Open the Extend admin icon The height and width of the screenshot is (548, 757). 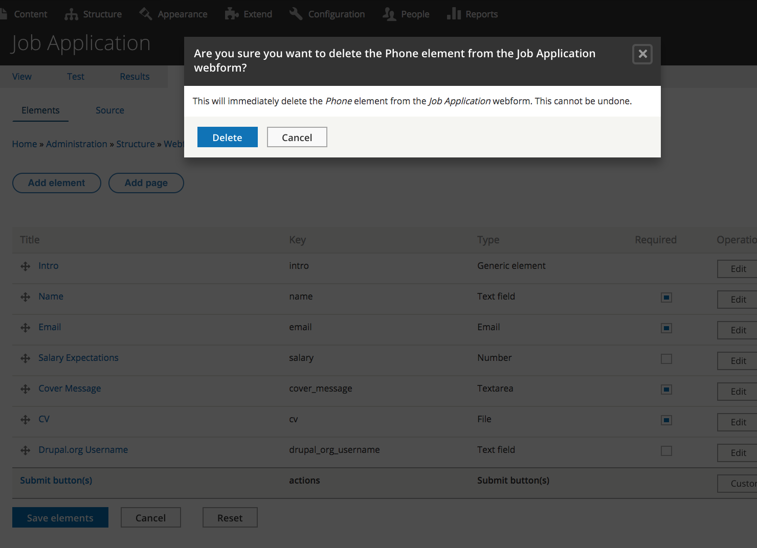coord(231,14)
